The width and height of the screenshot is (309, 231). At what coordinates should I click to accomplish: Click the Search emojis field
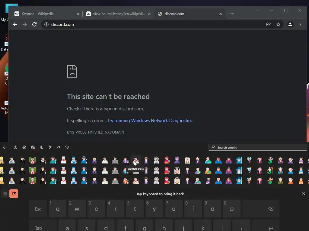click(258, 147)
